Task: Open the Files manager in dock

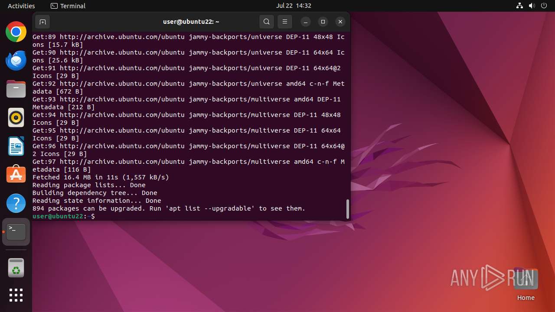Action: 16,89
